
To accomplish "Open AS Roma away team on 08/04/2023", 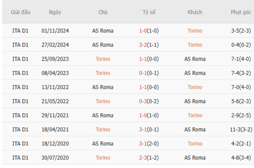I will [195, 73].
